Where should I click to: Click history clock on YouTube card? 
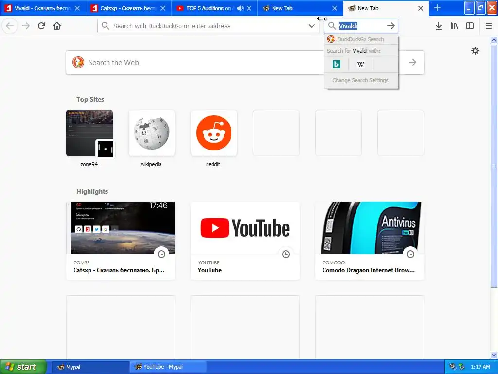pyautogui.click(x=286, y=254)
